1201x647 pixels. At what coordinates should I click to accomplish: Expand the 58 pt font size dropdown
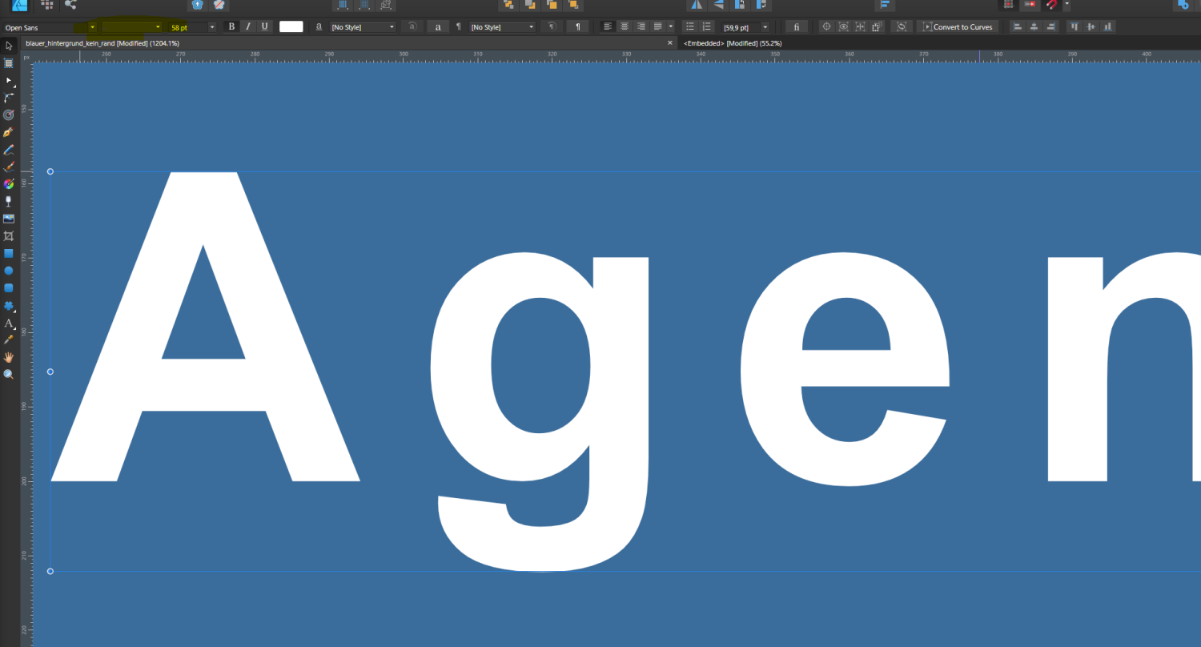pyautogui.click(x=211, y=27)
